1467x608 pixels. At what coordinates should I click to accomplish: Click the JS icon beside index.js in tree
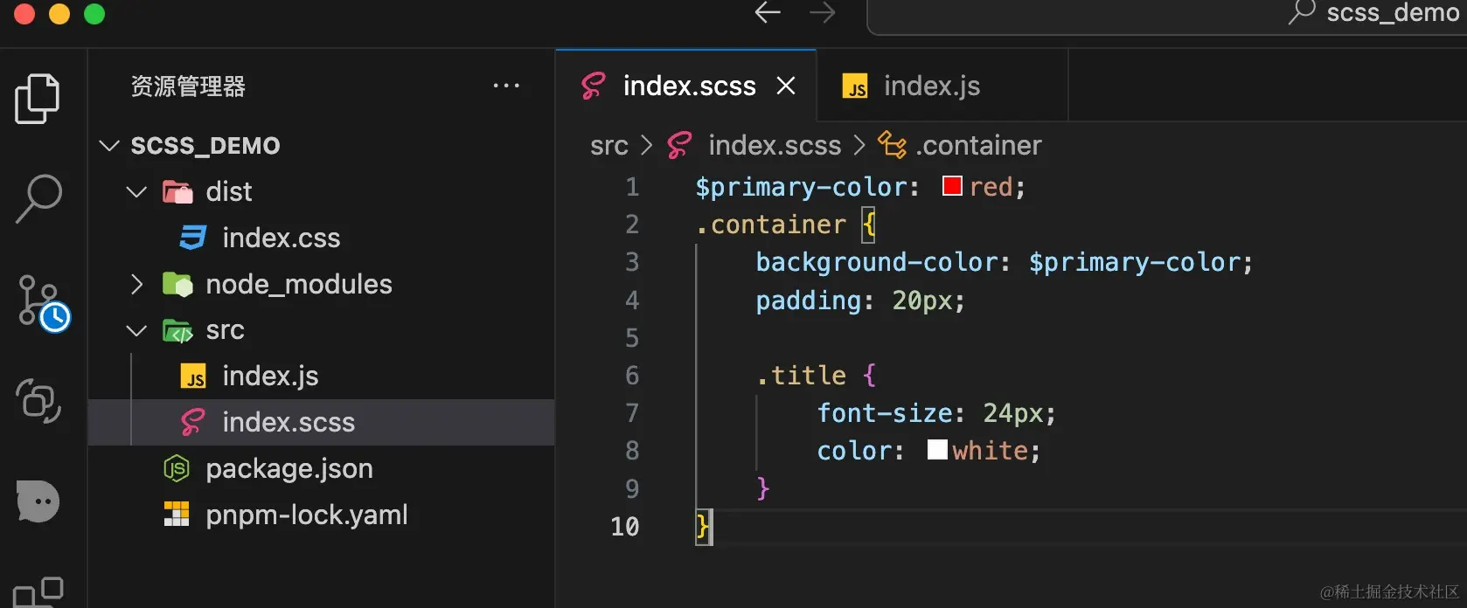point(193,377)
